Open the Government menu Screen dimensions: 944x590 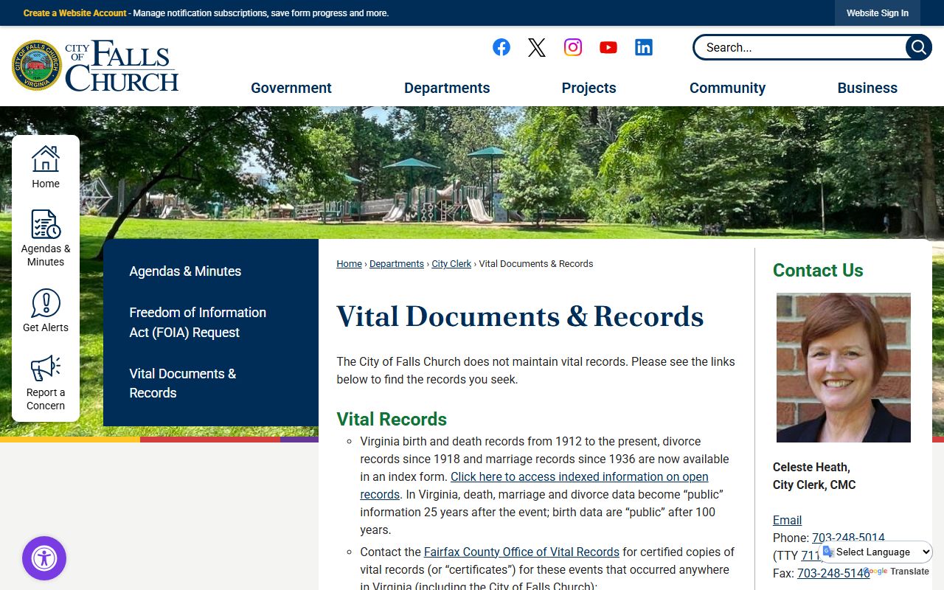click(x=291, y=88)
